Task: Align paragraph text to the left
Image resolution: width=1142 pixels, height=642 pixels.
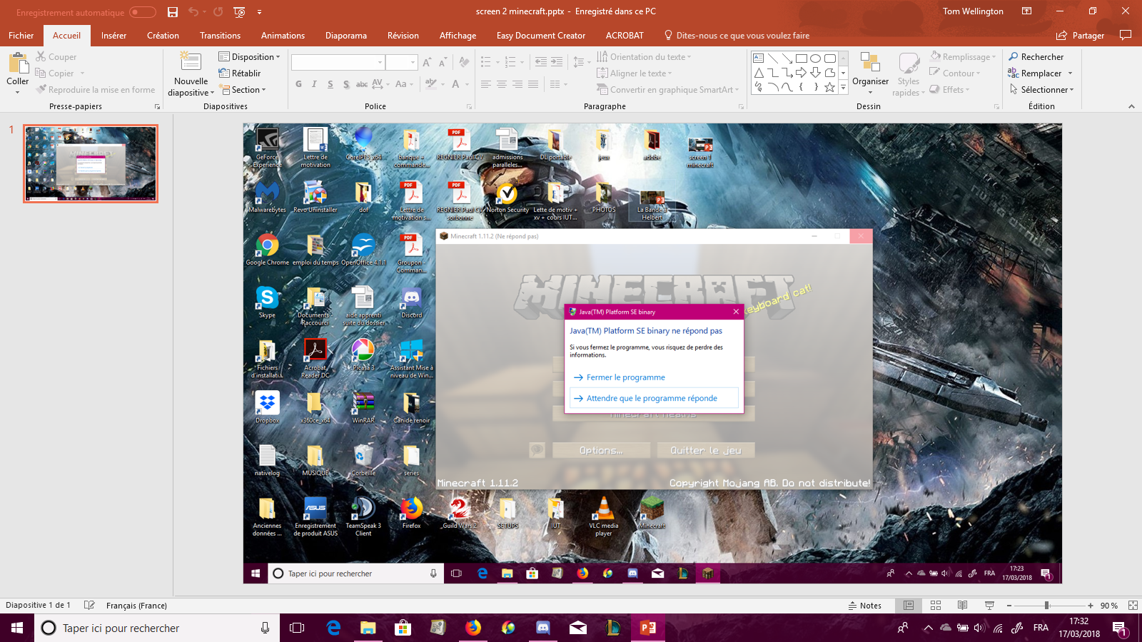Action: pyautogui.click(x=486, y=84)
